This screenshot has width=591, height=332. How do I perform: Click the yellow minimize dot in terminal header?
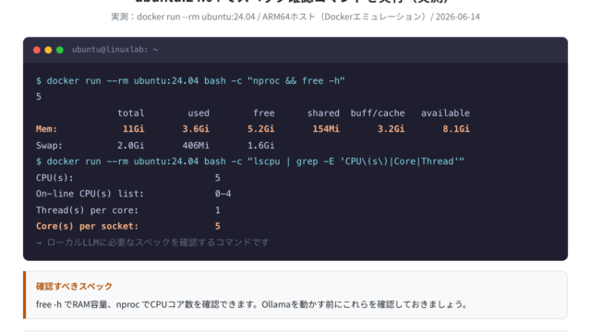coord(48,50)
